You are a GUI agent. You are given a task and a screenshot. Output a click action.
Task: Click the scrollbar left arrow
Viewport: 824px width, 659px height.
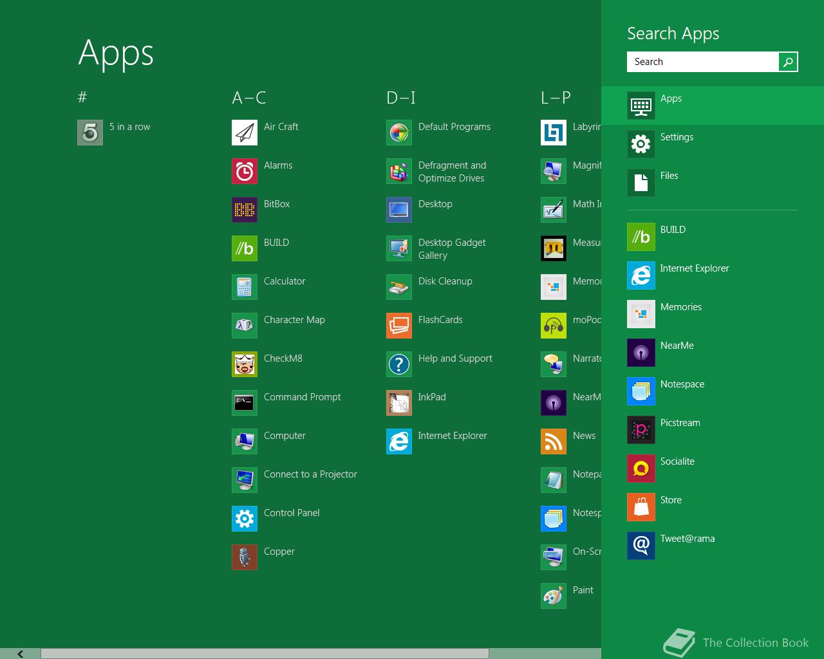[20, 654]
